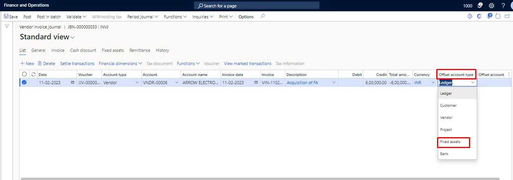Image resolution: width=513 pixels, height=180 pixels.
Task: Expand the Validate menu
Action: pos(76,17)
